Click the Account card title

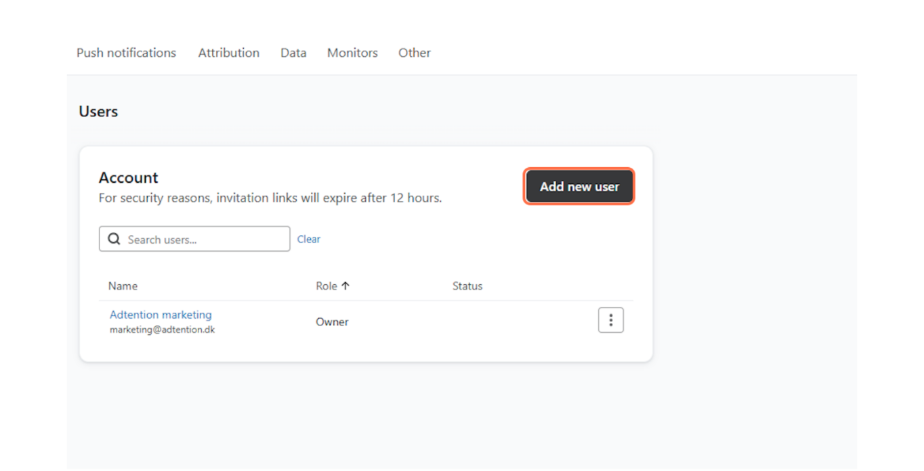point(128,178)
